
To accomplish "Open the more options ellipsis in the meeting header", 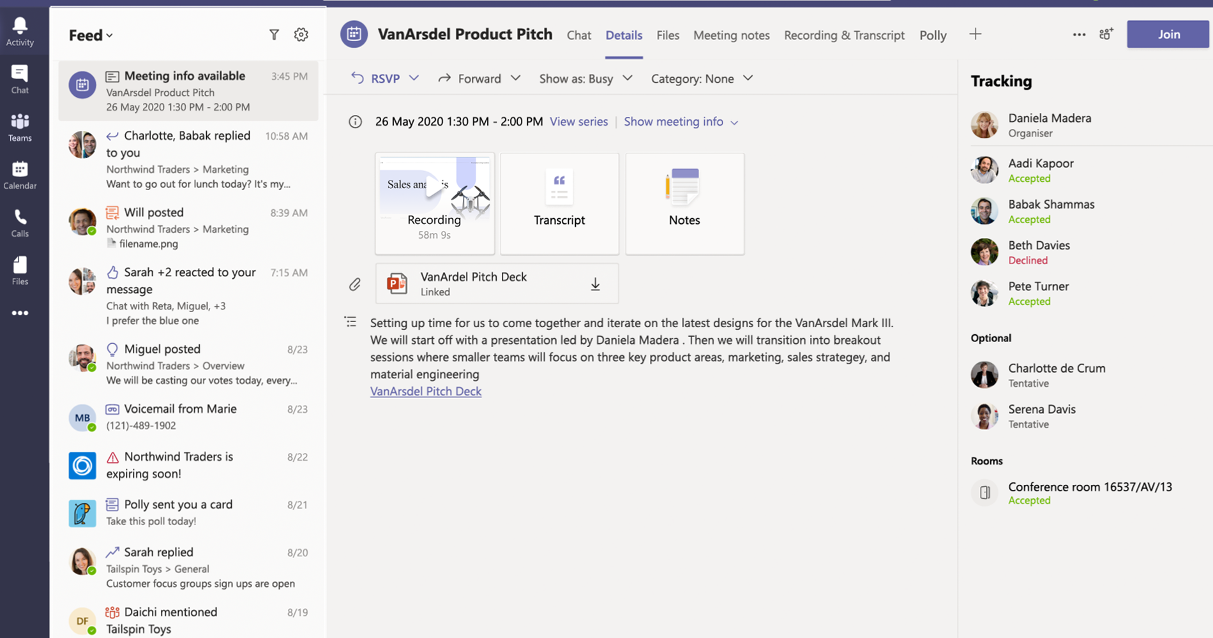I will coord(1079,34).
